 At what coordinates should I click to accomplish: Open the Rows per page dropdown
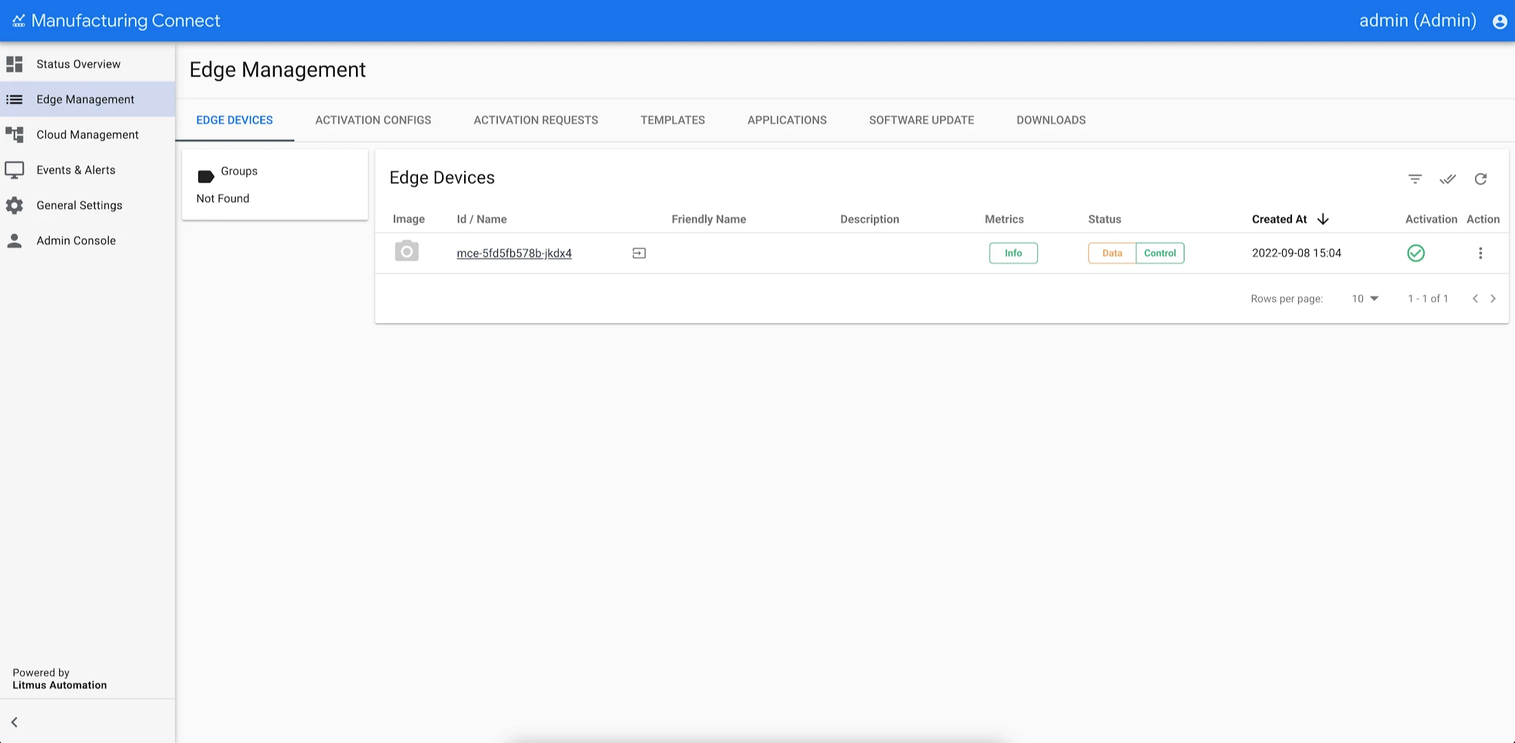point(1364,299)
